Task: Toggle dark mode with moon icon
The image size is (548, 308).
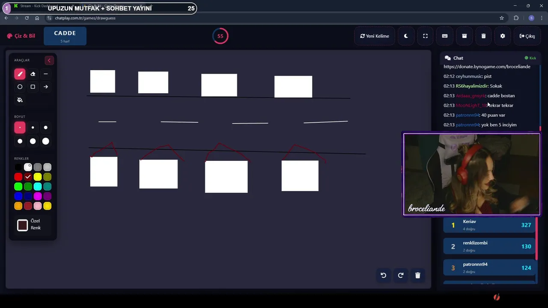Action: [x=406, y=36]
